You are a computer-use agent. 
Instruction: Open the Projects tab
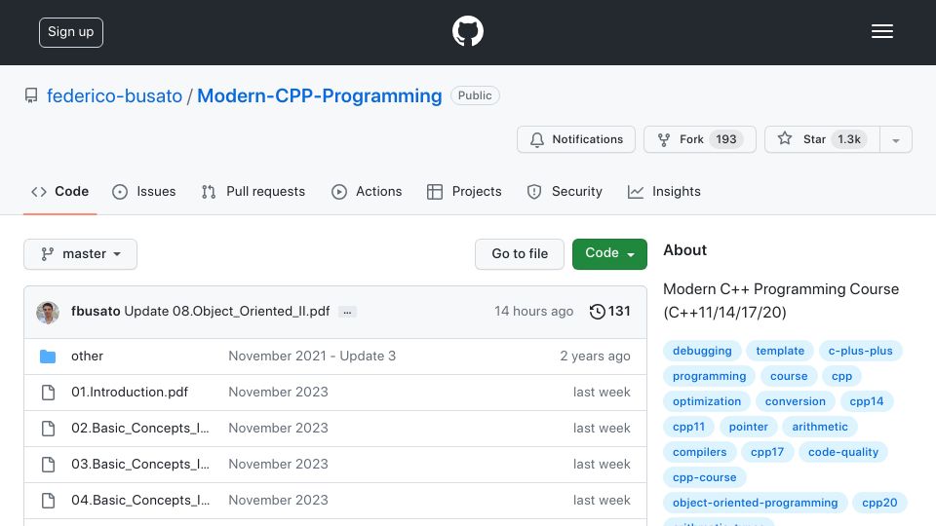tap(464, 192)
